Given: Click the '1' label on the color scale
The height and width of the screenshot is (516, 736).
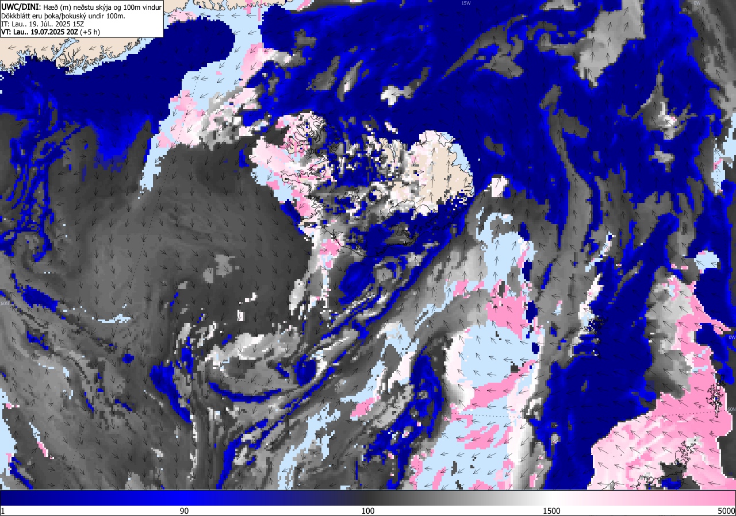Looking at the screenshot, I should pyautogui.click(x=3, y=511).
